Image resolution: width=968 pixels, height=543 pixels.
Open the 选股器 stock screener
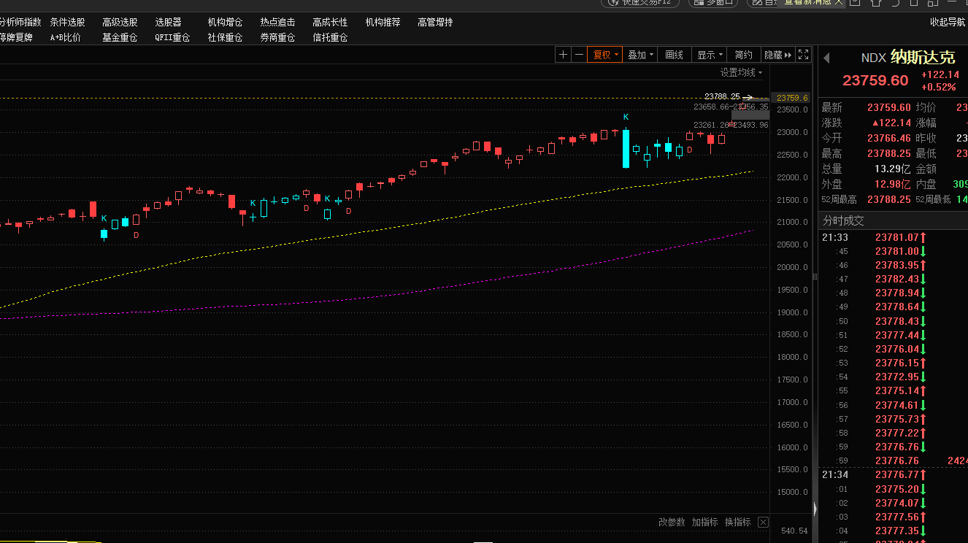tap(168, 23)
